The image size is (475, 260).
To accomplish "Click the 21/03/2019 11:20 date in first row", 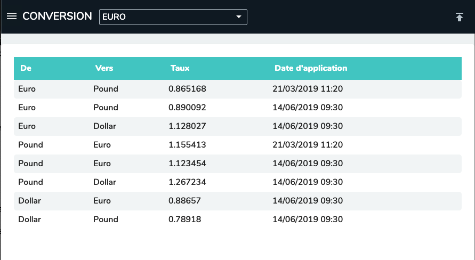I will pos(307,89).
